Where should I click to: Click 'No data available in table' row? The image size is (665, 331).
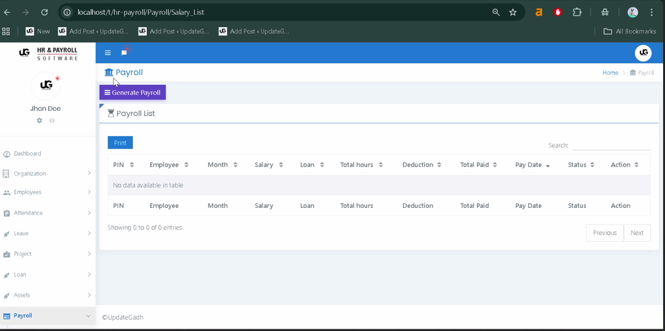[x=379, y=185]
